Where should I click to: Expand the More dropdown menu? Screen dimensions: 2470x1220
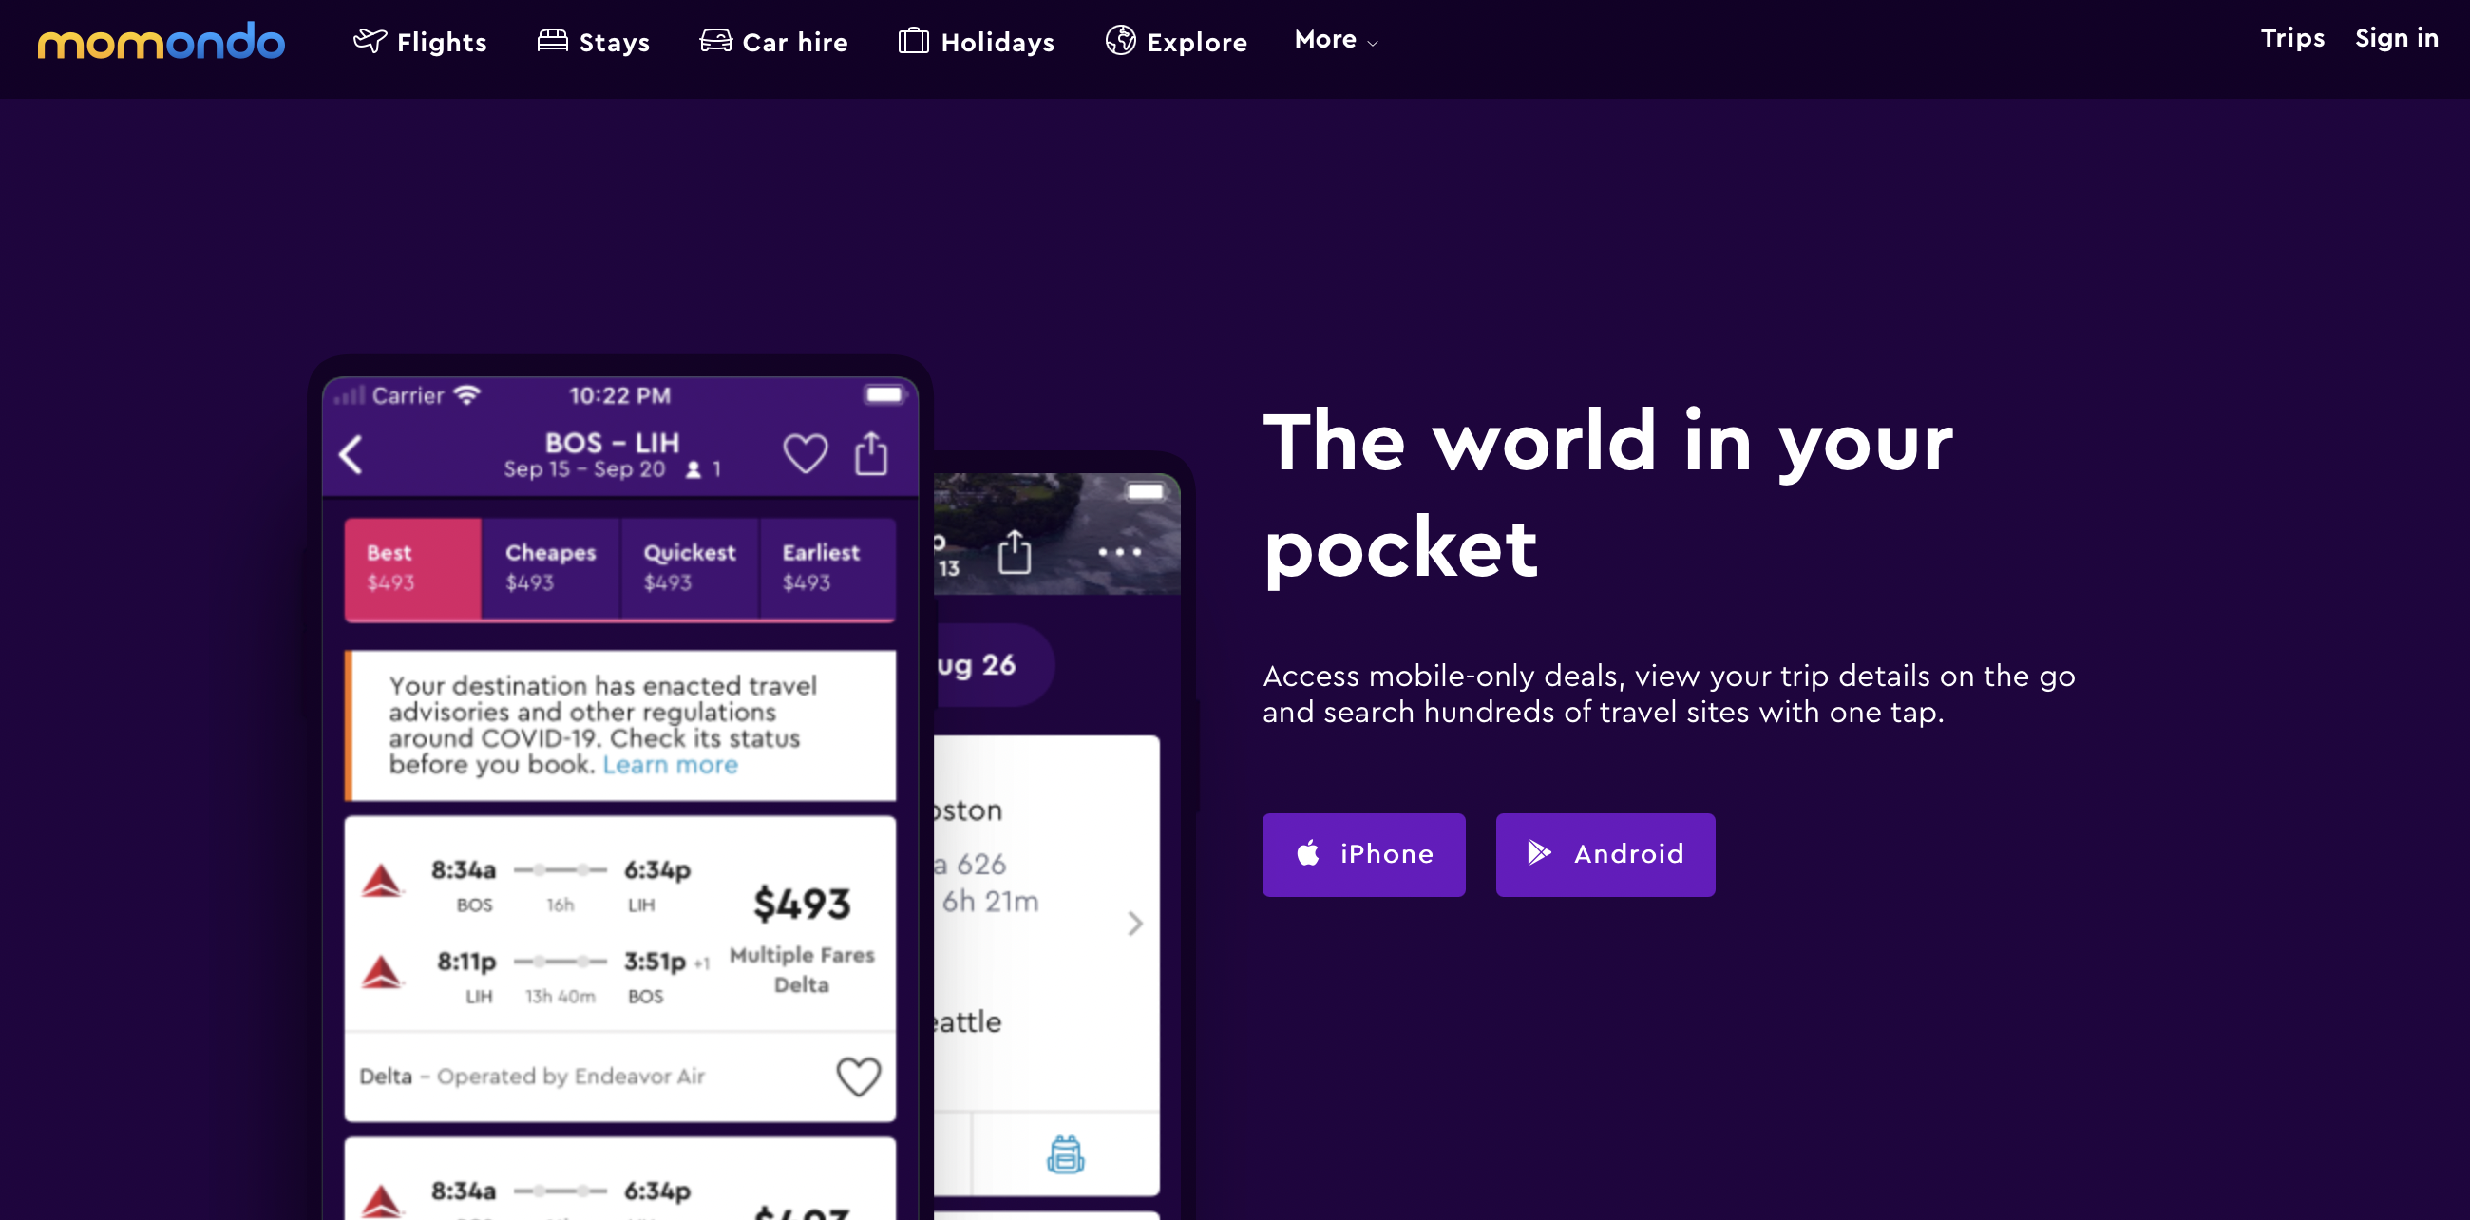coord(1336,39)
